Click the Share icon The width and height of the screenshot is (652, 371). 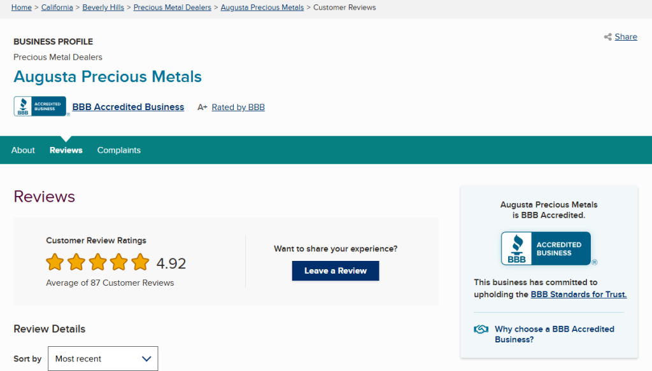click(607, 36)
